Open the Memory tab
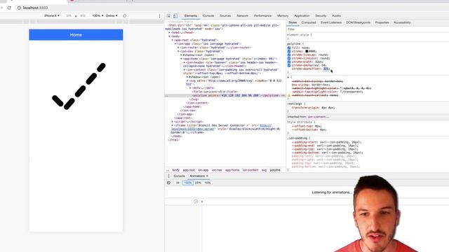This screenshot has height=252, width=449. click(x=283, y=15)
